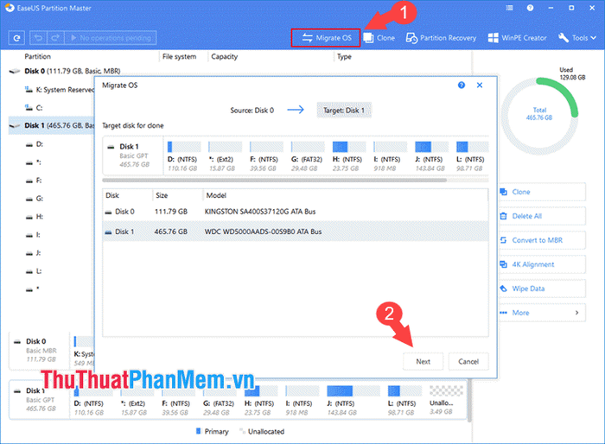Click H: (NTFS) block in bottom disk map

pos(260,401)
